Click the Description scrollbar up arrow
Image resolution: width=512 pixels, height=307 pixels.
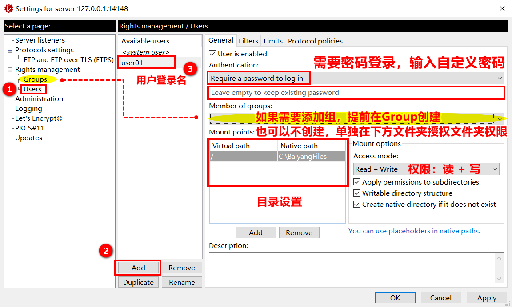tap(499, 258)
